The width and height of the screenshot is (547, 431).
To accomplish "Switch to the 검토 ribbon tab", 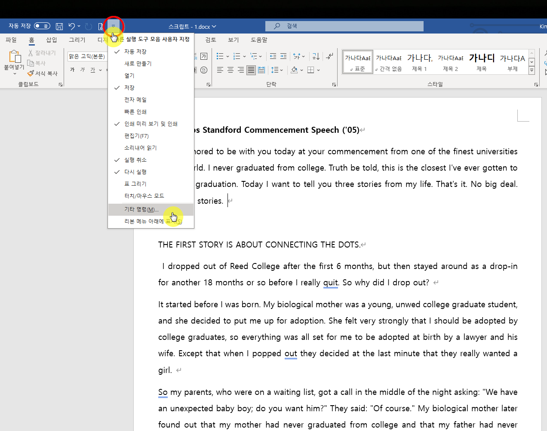I will coord(211,40).
